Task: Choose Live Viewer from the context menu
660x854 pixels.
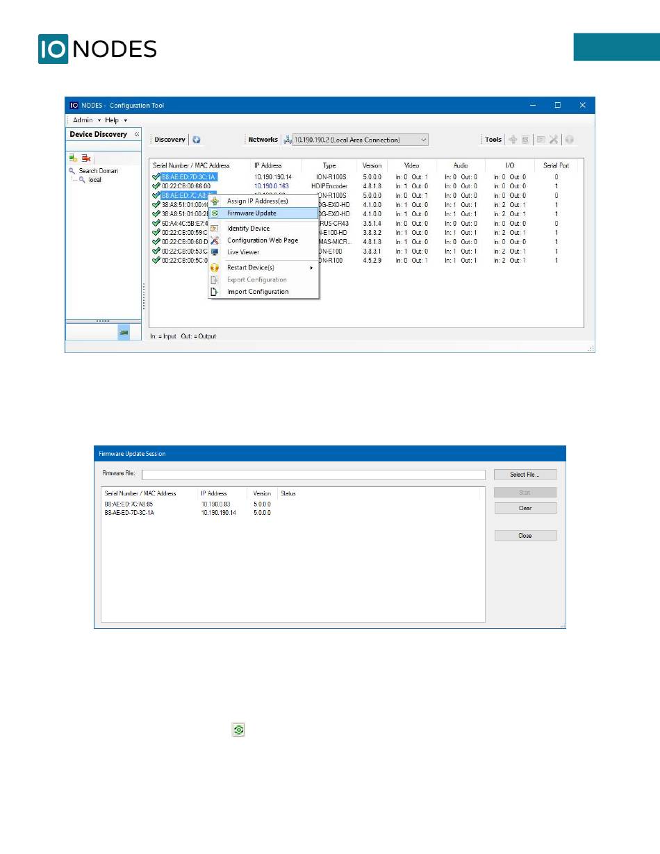Action: point(264,252)
